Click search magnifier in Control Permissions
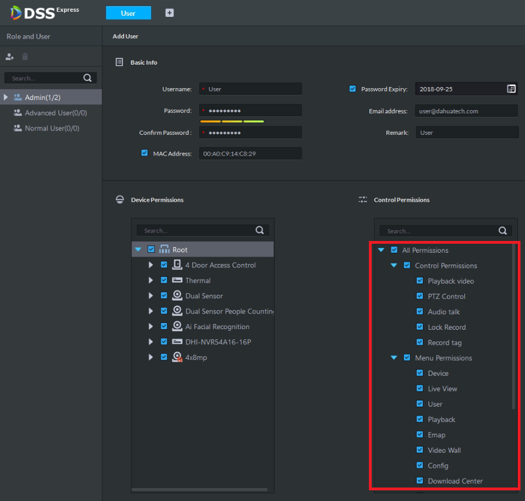The image size is (525, 501). click(x=503, y=231)
